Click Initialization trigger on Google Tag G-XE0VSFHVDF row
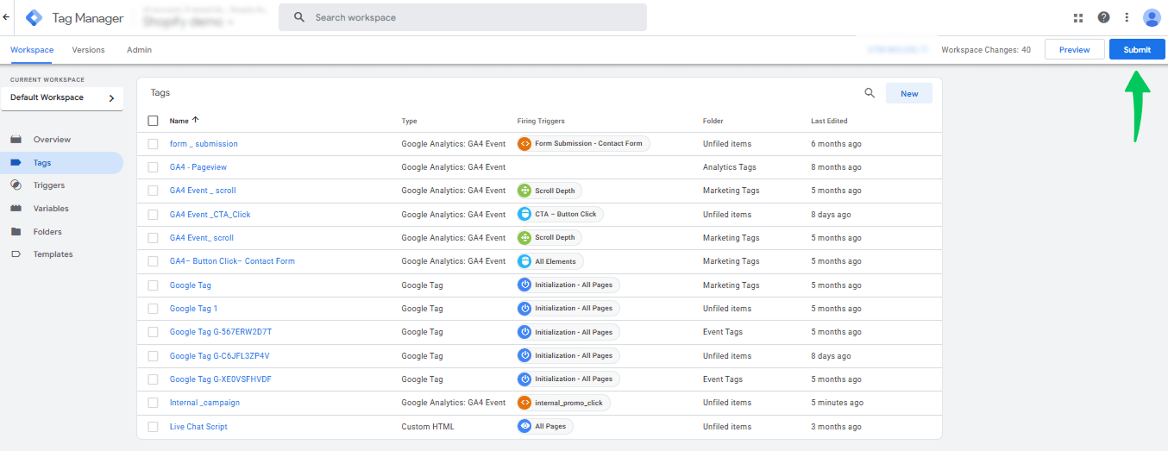 point(568,379)
